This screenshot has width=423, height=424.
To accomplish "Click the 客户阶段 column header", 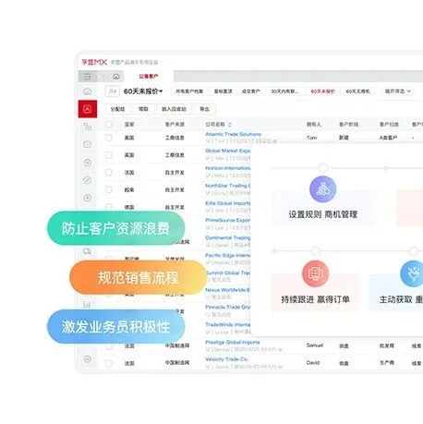I will click(x=348, y=125).
